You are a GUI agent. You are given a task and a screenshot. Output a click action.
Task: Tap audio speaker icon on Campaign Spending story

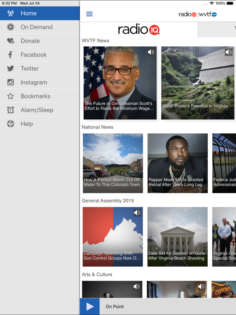pyautogui.click(x=137, y=212)
